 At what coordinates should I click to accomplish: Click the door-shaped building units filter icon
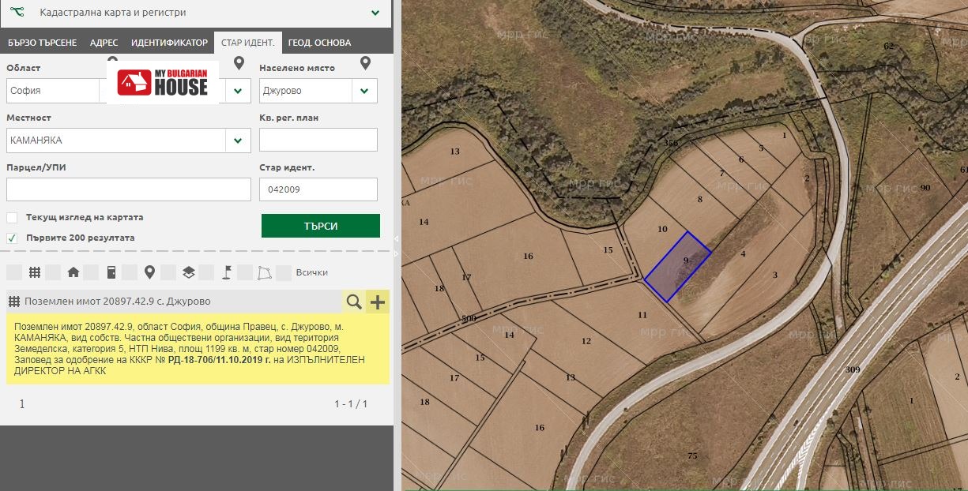tap(111, 272)
